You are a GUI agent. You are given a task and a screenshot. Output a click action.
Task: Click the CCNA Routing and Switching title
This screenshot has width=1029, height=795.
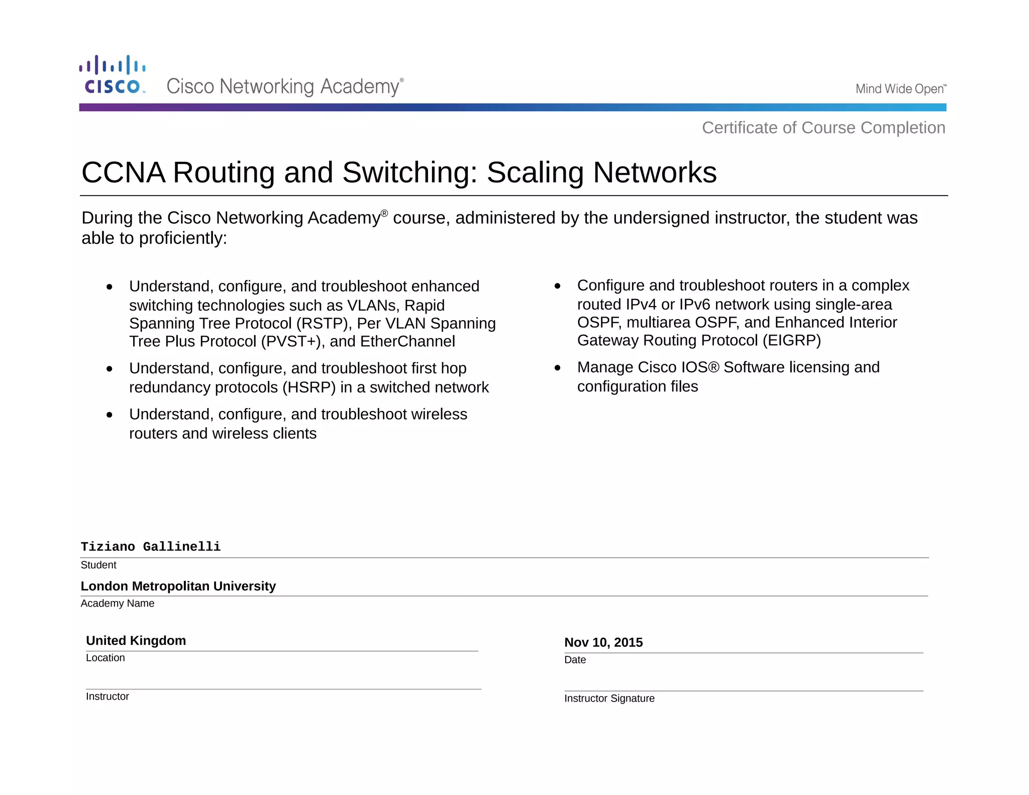(399, 172)
